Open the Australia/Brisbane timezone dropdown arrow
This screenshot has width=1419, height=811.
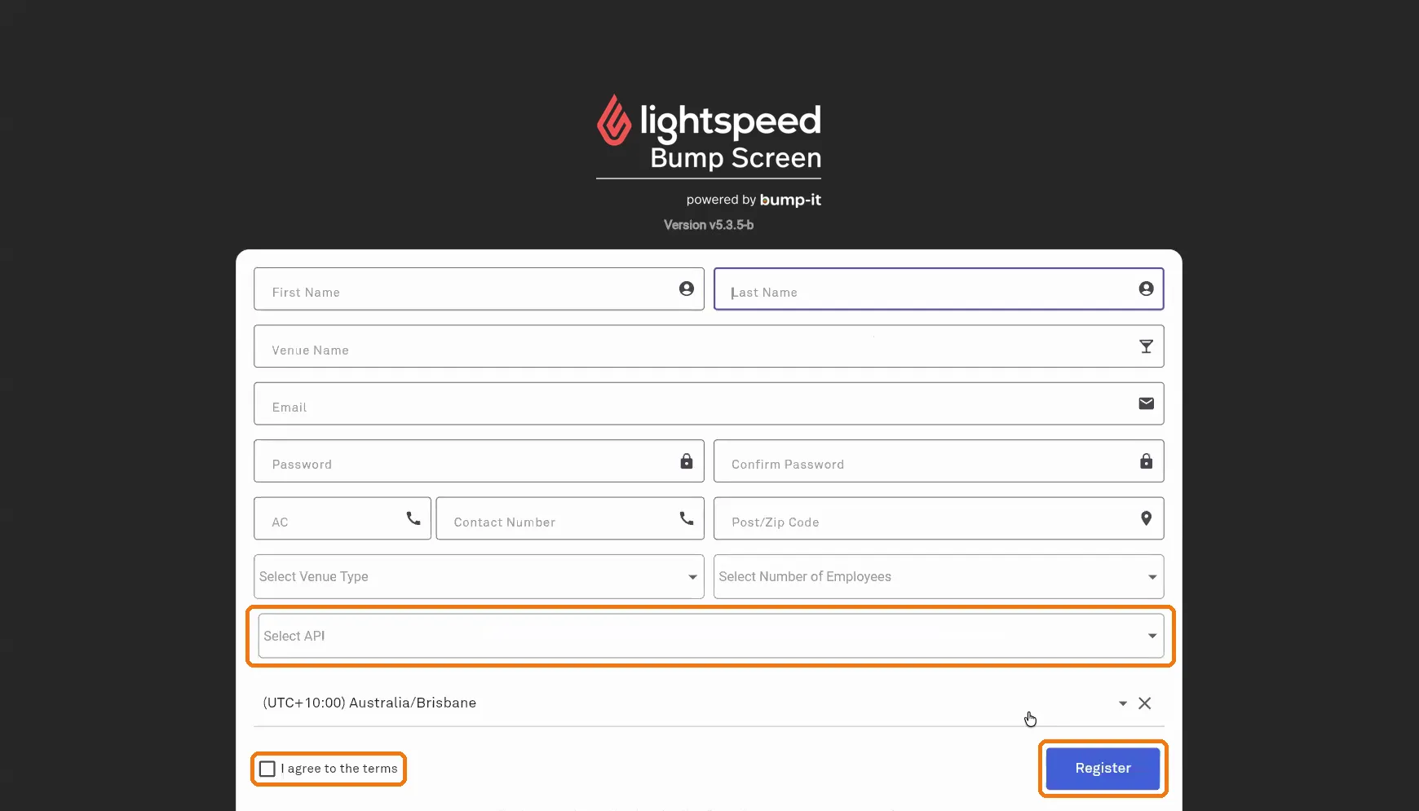[x=1123, y=703]
